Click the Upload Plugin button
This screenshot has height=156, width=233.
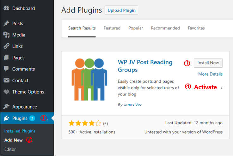tap(121, 10)
